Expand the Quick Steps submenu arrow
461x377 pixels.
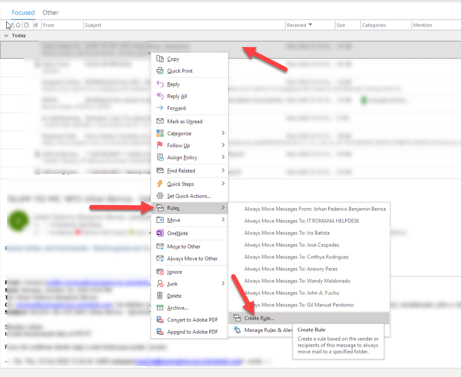pos(223,183)
